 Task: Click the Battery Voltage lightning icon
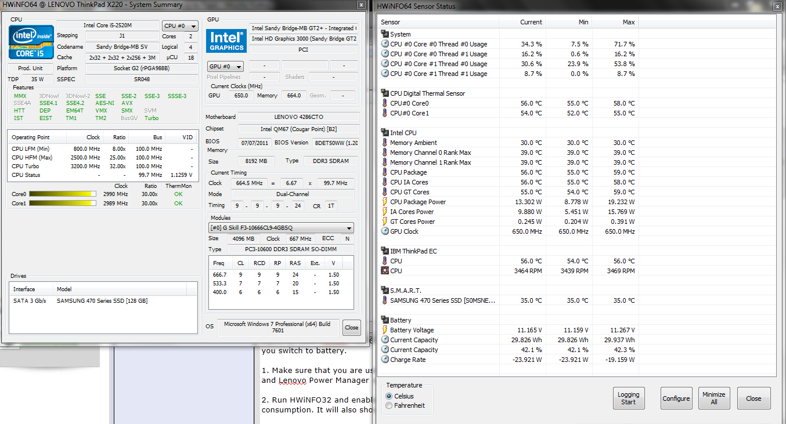385,330
